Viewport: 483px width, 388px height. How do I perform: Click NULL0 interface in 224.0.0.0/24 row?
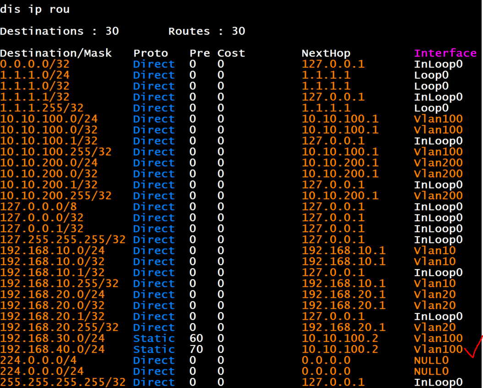431,371
